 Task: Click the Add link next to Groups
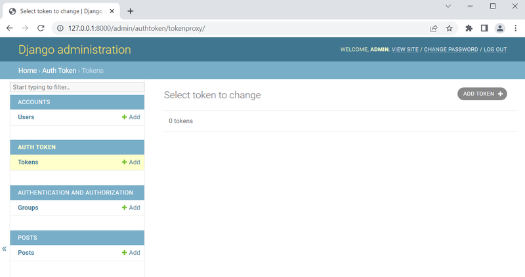tap(131, 208)
